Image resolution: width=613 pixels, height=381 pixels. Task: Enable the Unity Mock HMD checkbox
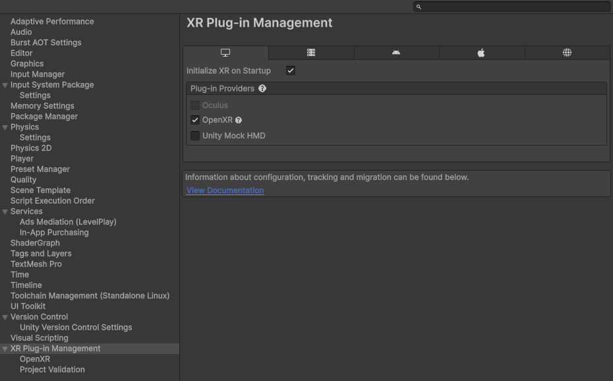pos(195,136)
